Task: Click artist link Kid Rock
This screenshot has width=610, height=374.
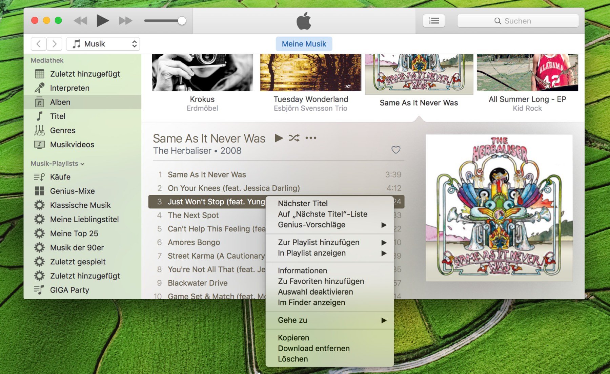Action: click(527, 108)
